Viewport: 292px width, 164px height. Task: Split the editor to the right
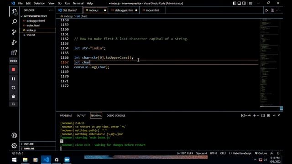(x=272, y=10)
